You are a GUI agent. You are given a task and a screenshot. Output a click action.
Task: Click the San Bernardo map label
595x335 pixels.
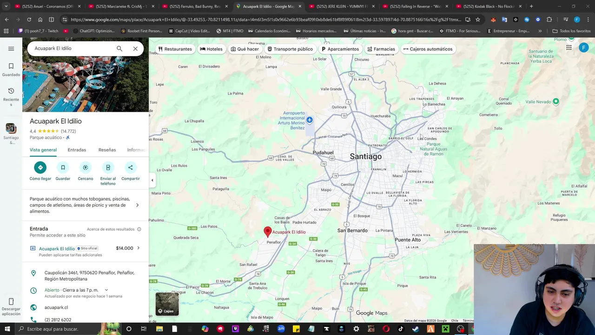352,230
